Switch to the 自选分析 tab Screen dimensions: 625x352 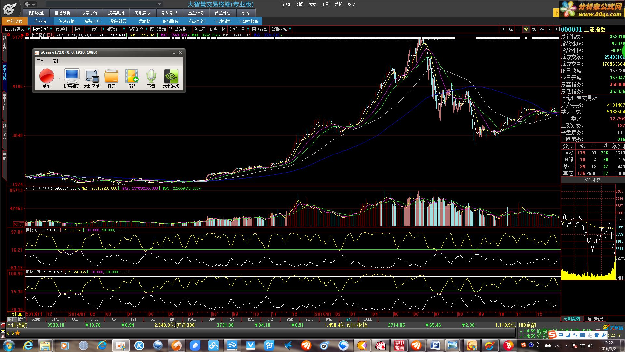pos(62,13)
